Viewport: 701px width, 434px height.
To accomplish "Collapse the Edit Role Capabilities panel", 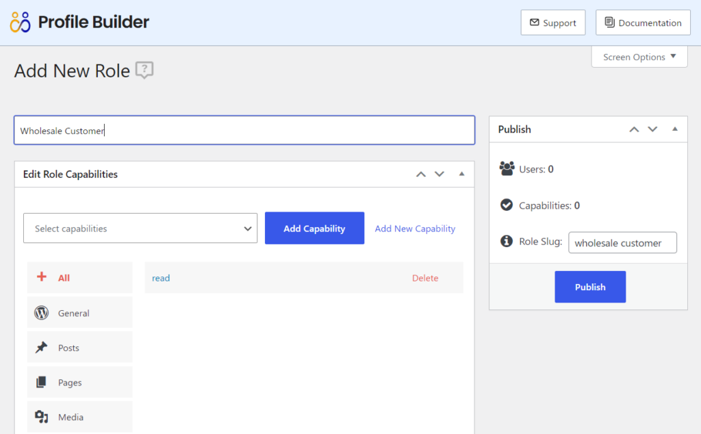I will (462, 174).
